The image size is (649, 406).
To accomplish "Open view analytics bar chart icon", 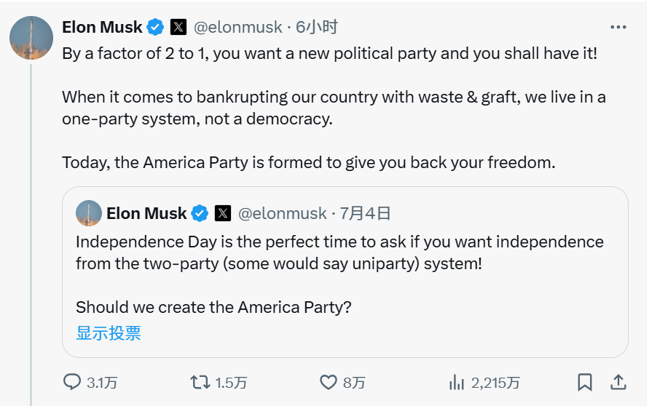I will 457,382.
